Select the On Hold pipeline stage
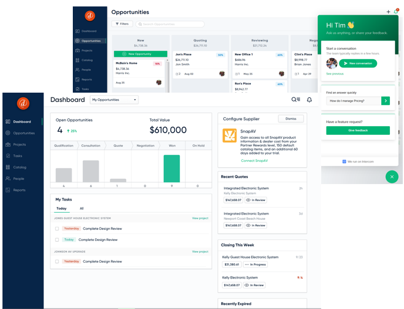The height and width of the screenshot is (309, 404). [198, 145]
